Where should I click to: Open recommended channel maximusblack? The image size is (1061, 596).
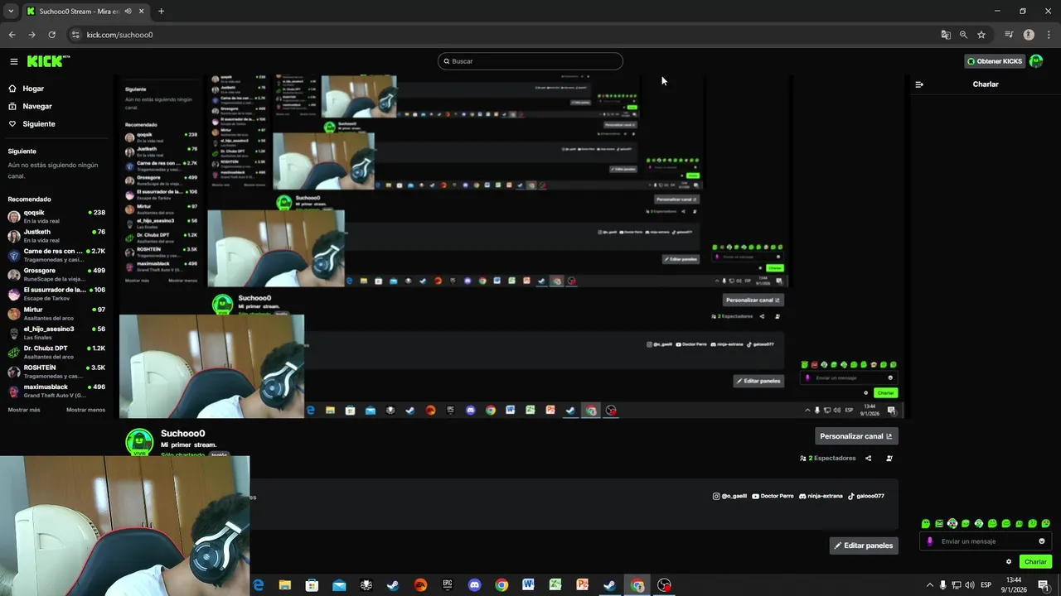pyautogui.click(x=56, y=391)
